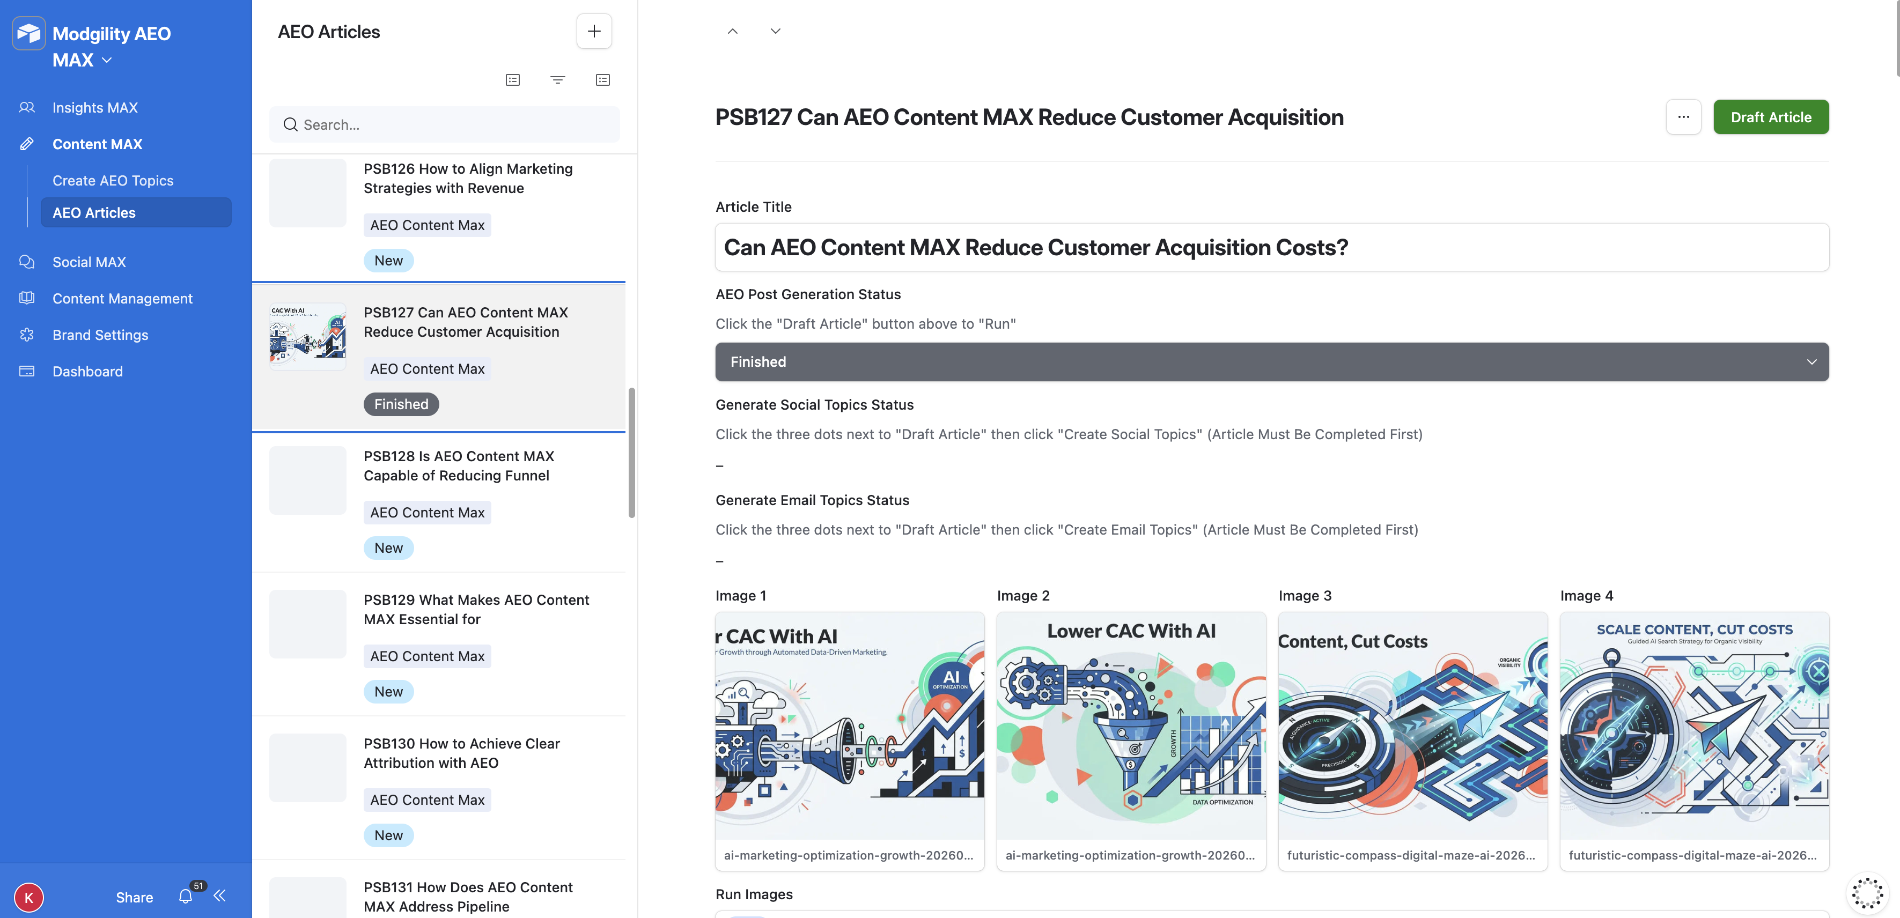Open Social MAX section

89,263
